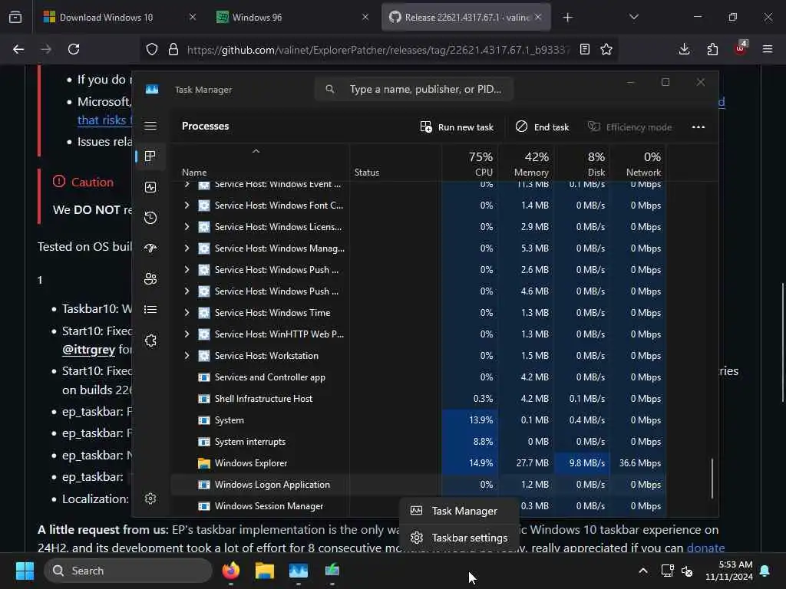Select Services and Controller app process
786x589 pixels.
pyautogui.click(x=418, y=377)
